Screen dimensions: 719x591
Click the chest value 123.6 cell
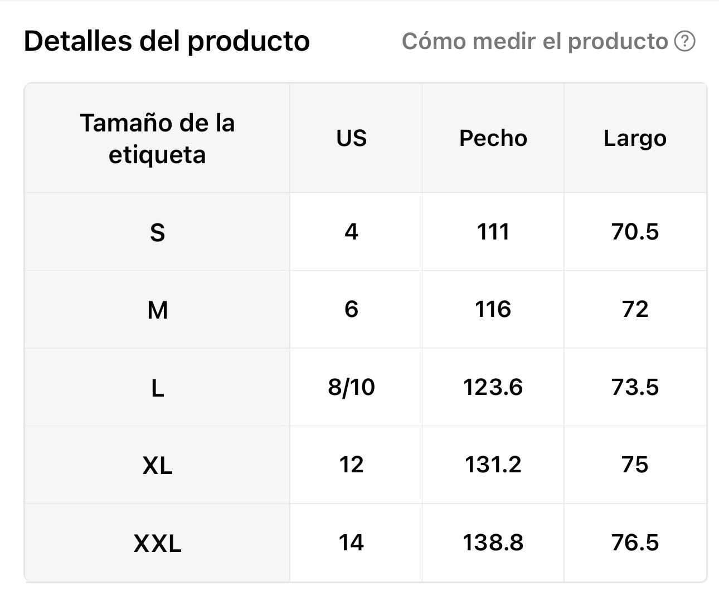click(x=493, y=387)
